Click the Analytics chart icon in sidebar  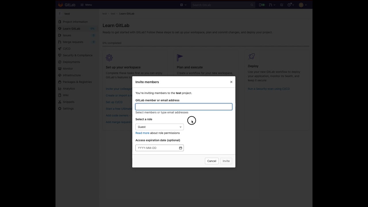[x=60, y=89]
